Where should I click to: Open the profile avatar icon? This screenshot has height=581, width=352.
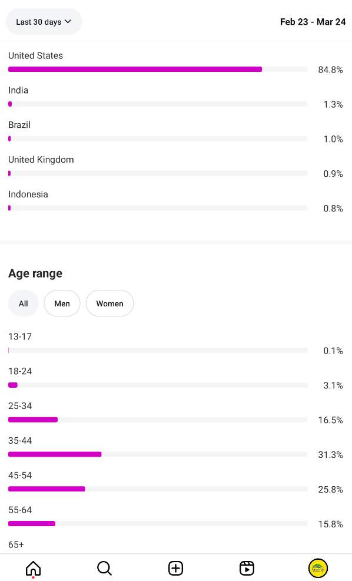pyautogui.click(x=318, y=568)
